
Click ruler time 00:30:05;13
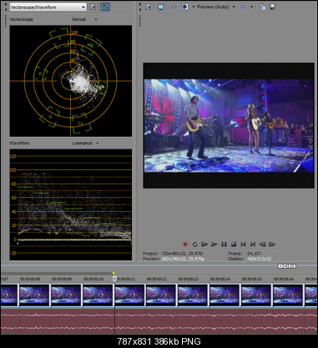tap(189, 279)
